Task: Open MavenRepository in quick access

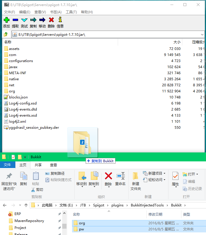Action: point(29,221)
